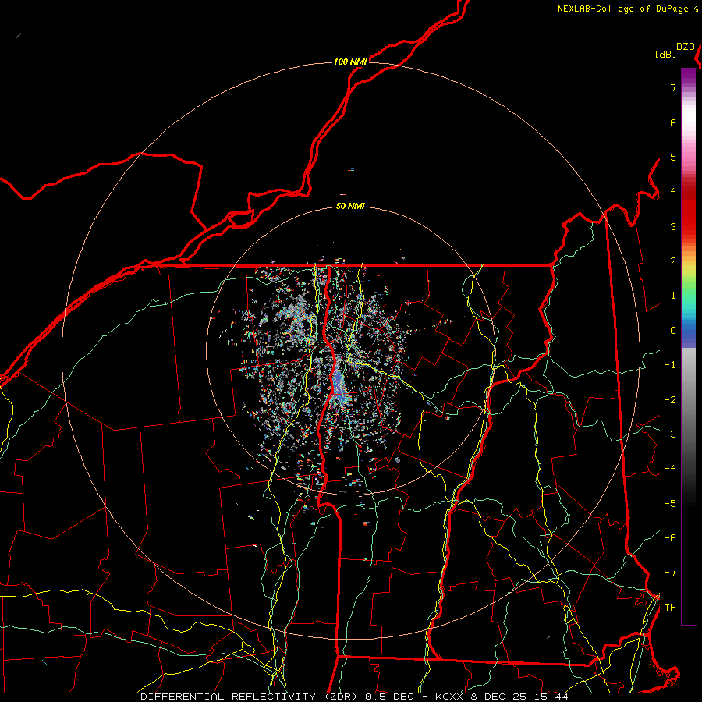Click the 4 tick label on the color scale

673,192
